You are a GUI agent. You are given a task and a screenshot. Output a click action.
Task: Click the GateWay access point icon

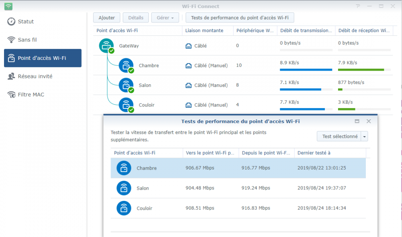point(107,46)
